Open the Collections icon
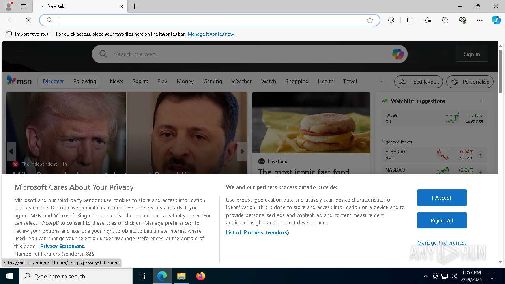Screen dimensions: 505x284 [445, 20]
